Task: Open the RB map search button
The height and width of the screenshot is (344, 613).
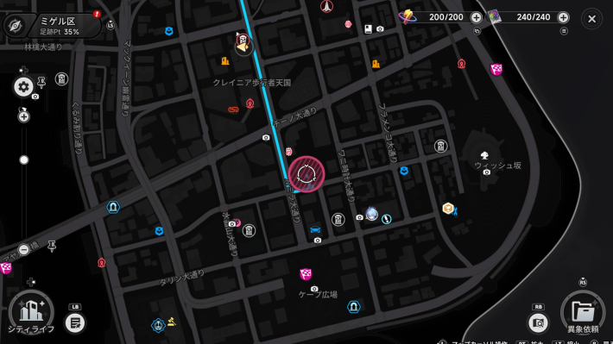Action: pos(538,322)
